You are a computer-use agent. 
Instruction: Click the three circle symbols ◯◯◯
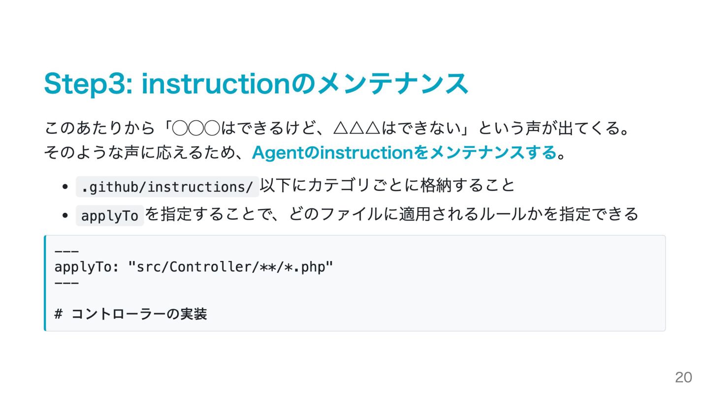click(196, 129)
